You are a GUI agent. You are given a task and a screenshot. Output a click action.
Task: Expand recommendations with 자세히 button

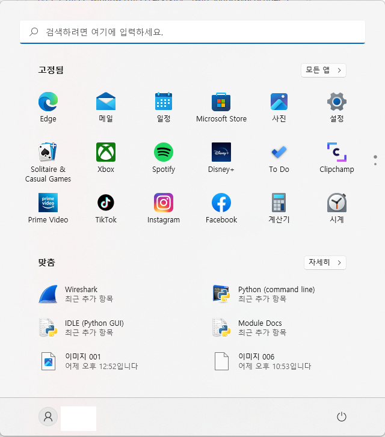tap(325, 263)
